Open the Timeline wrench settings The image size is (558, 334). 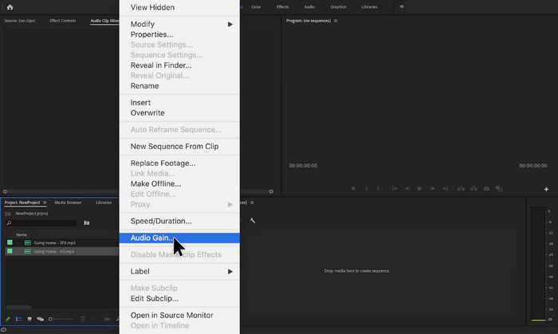253,221
